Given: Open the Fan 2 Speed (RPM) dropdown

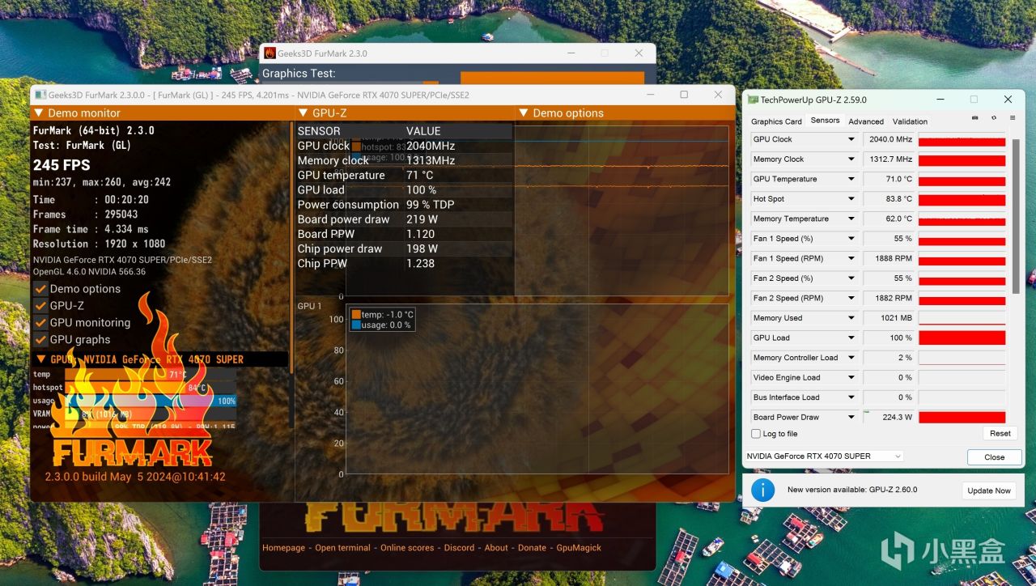Looking at the screenshot, I should point(851,298).
